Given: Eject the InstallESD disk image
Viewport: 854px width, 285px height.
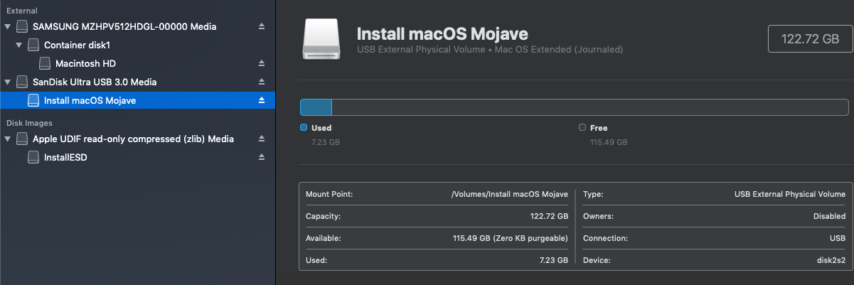Looking at the screenshot, I should pyautogui.click(x=261, y=157).
